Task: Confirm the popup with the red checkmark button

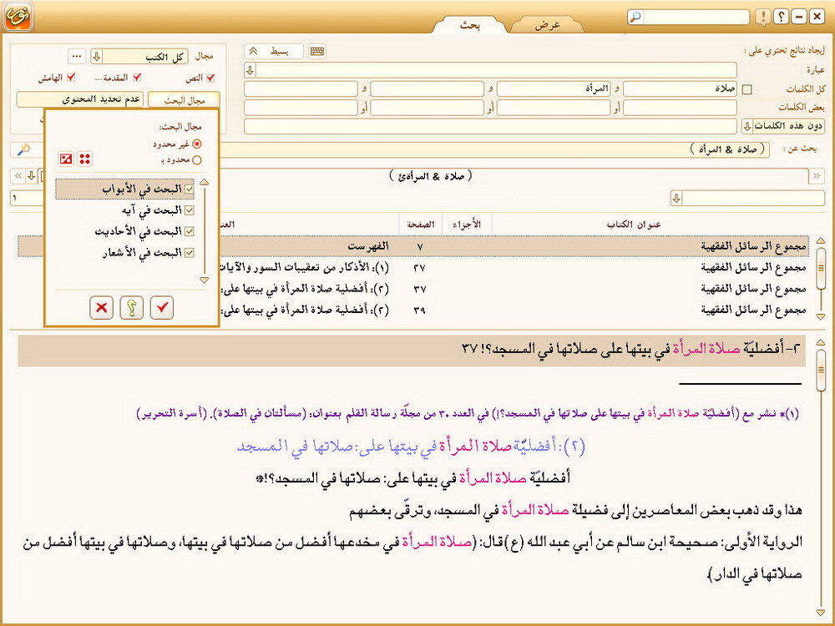Action: coord(162,308)
